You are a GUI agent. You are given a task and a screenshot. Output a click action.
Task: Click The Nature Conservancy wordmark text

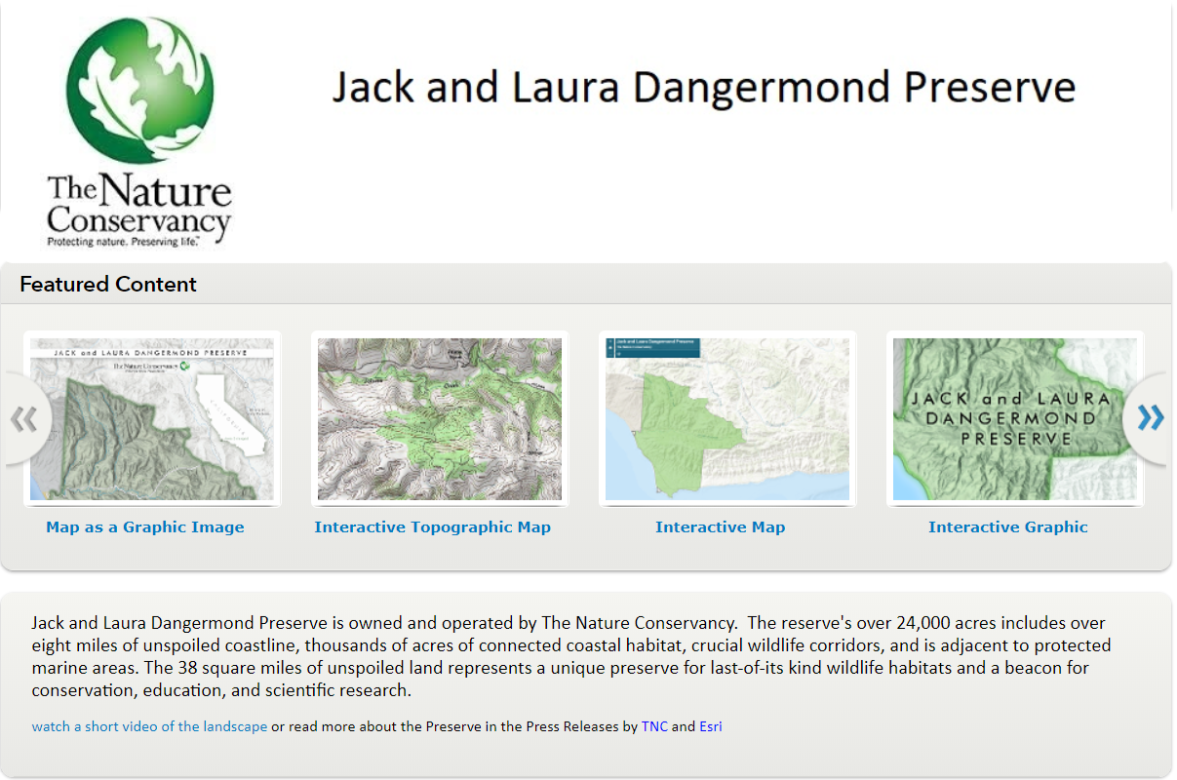[x=139, y=204]
